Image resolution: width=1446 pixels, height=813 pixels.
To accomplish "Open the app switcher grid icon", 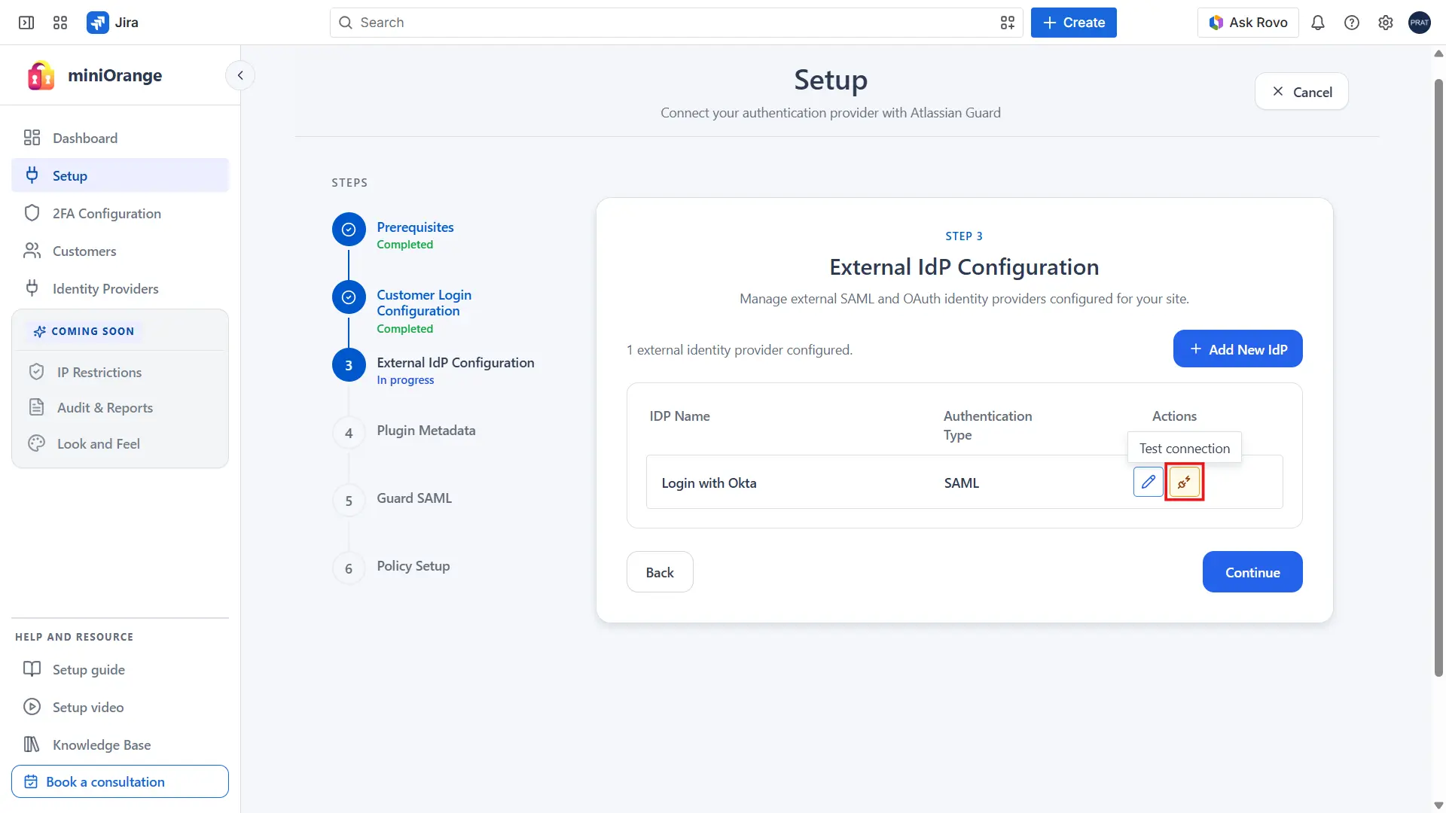I will [60, 23].
